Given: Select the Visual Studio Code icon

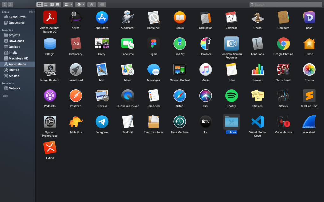Looking at the screenshot, I should pos(258,122).
